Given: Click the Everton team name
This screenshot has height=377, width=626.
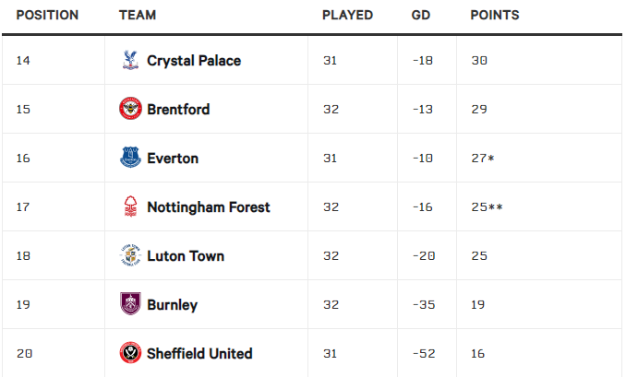Looking at the screenshot, I should point(173,159).
